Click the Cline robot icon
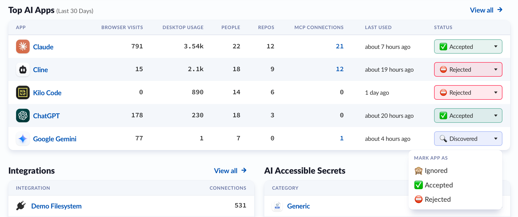Image resolution: width=518 pixels, height=217 pixels. point(23,70)
